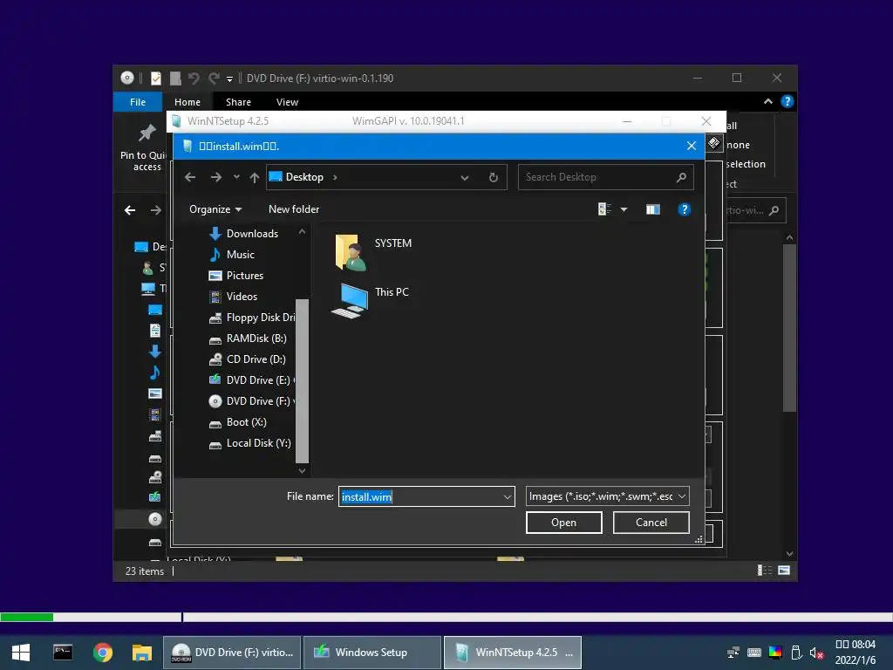
Task: Create a New folder
Action: (x=294, y=209)
